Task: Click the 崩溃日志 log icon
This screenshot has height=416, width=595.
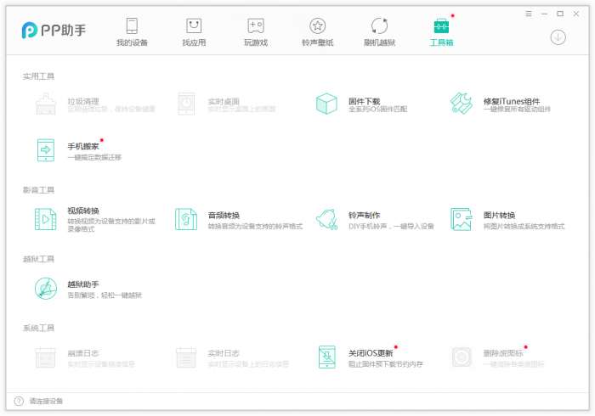Action: pyautogui.click(x=46, y=357)
